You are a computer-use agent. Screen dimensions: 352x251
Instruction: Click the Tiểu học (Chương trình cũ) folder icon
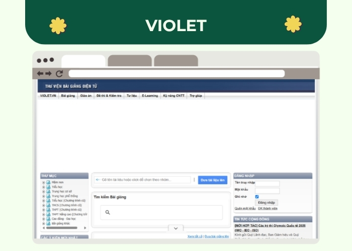click(x=48, y=201)
